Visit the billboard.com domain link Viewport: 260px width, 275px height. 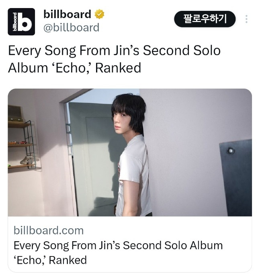pyautogui.click(x=49, y=230)
